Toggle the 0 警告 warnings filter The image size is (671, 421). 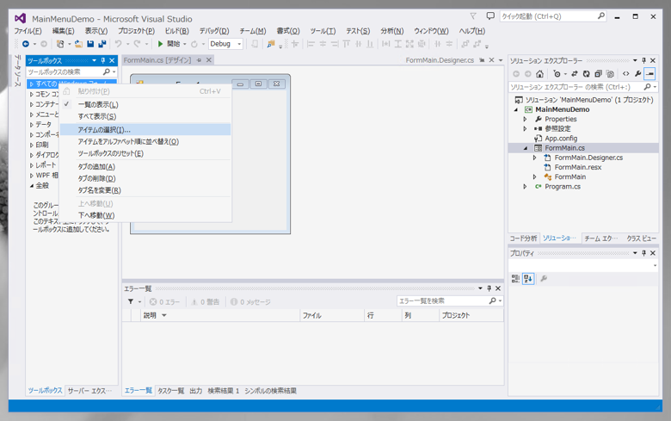tap(205, 302)
